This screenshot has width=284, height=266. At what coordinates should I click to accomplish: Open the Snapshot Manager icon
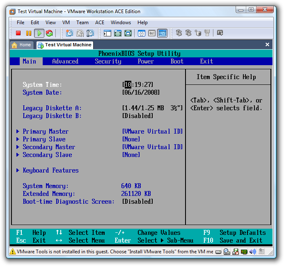click(90, 33)
